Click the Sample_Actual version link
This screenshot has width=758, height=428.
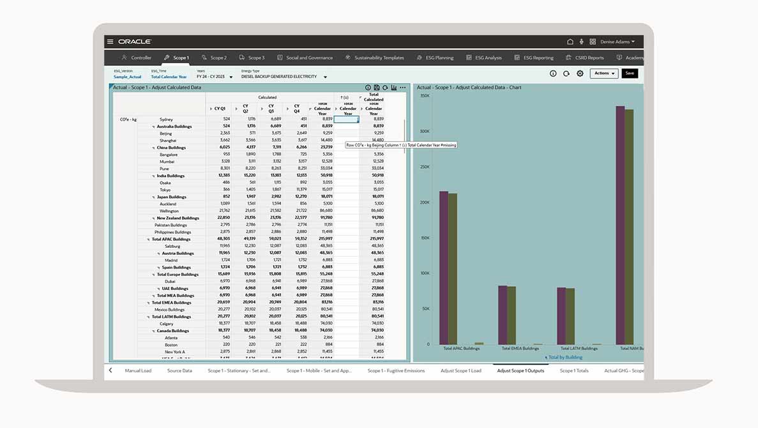tap(127, 77)
